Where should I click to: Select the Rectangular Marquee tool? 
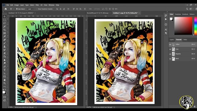click(x=5, y=20)
